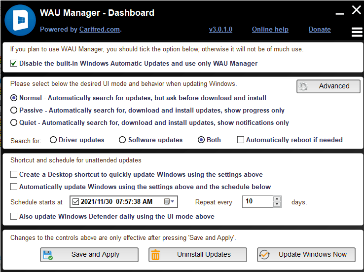Viewport: 364px width, 272px height.
Task: Choose Both search option
Action: tap(201, 140)
